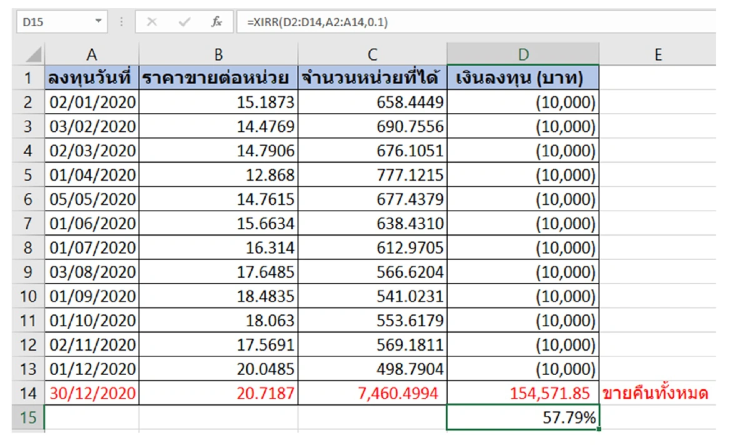Select row header 1
750x447 pixels.
point(27,76)
